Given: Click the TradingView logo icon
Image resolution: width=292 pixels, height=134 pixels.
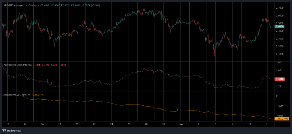Looking at the screenshot, I should click(5, 131).
